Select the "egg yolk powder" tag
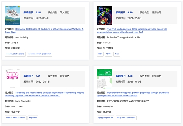 click(x=106, y=117)
